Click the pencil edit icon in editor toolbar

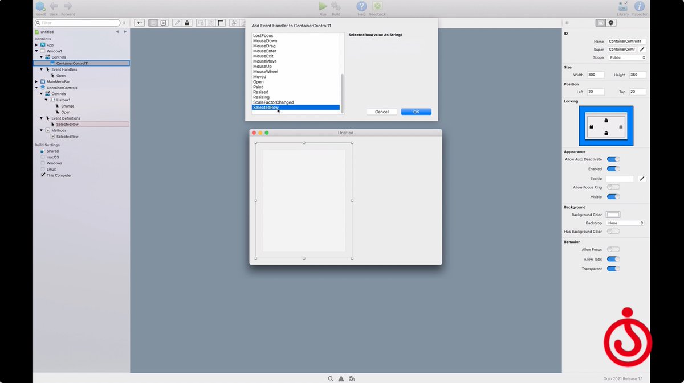[177, 23]
